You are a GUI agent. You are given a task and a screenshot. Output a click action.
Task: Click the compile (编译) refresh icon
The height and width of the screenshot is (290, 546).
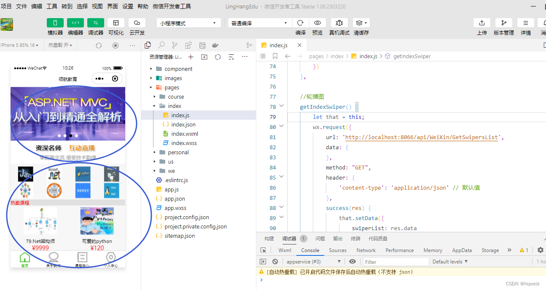click(x=301, y=23)
